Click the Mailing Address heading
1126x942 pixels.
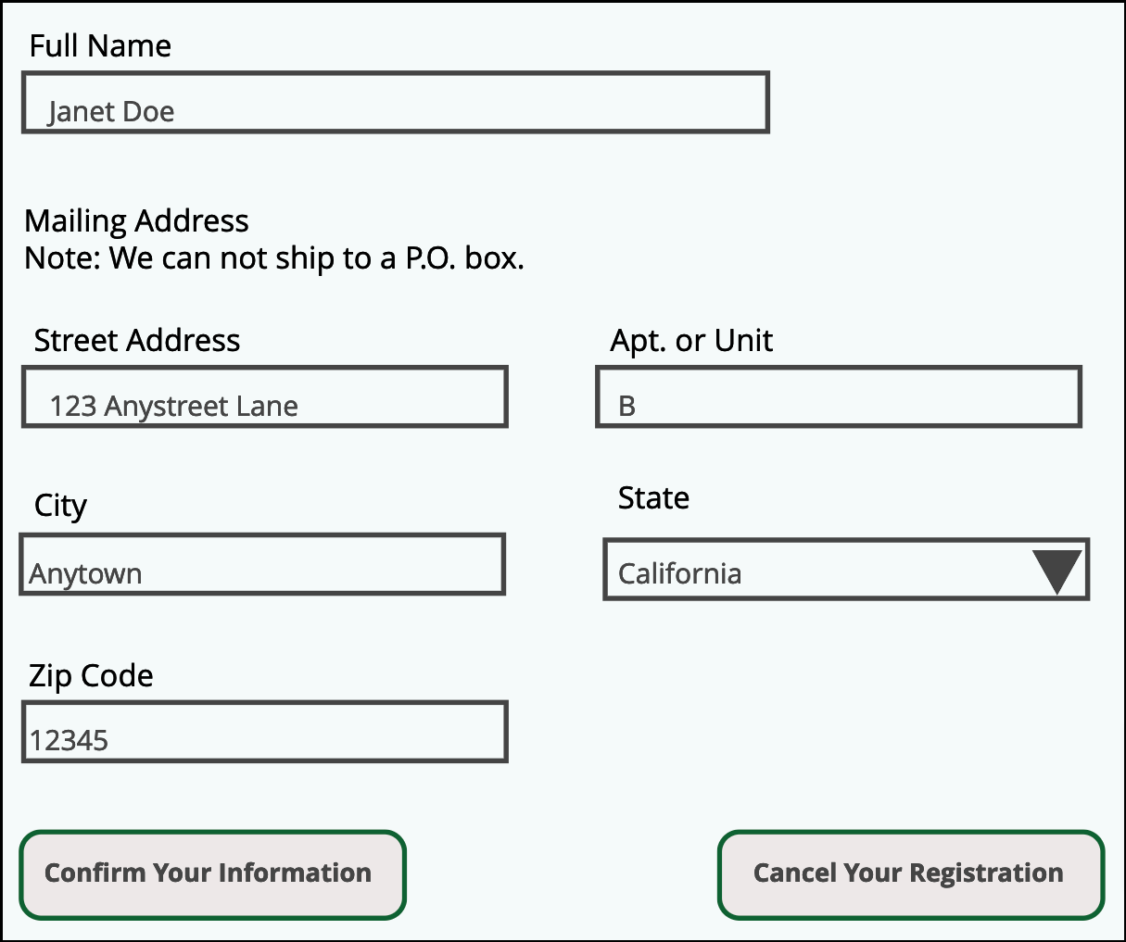(x=136, y=220)
